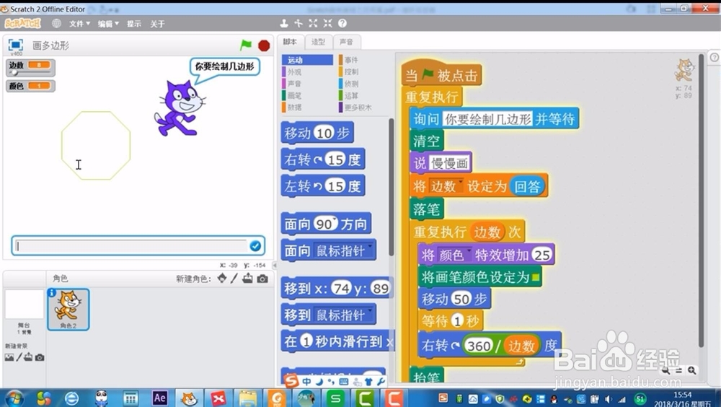Screen dimensions: 721x407
Task: Open the 编辑 menu
Action: coord(108,24)
